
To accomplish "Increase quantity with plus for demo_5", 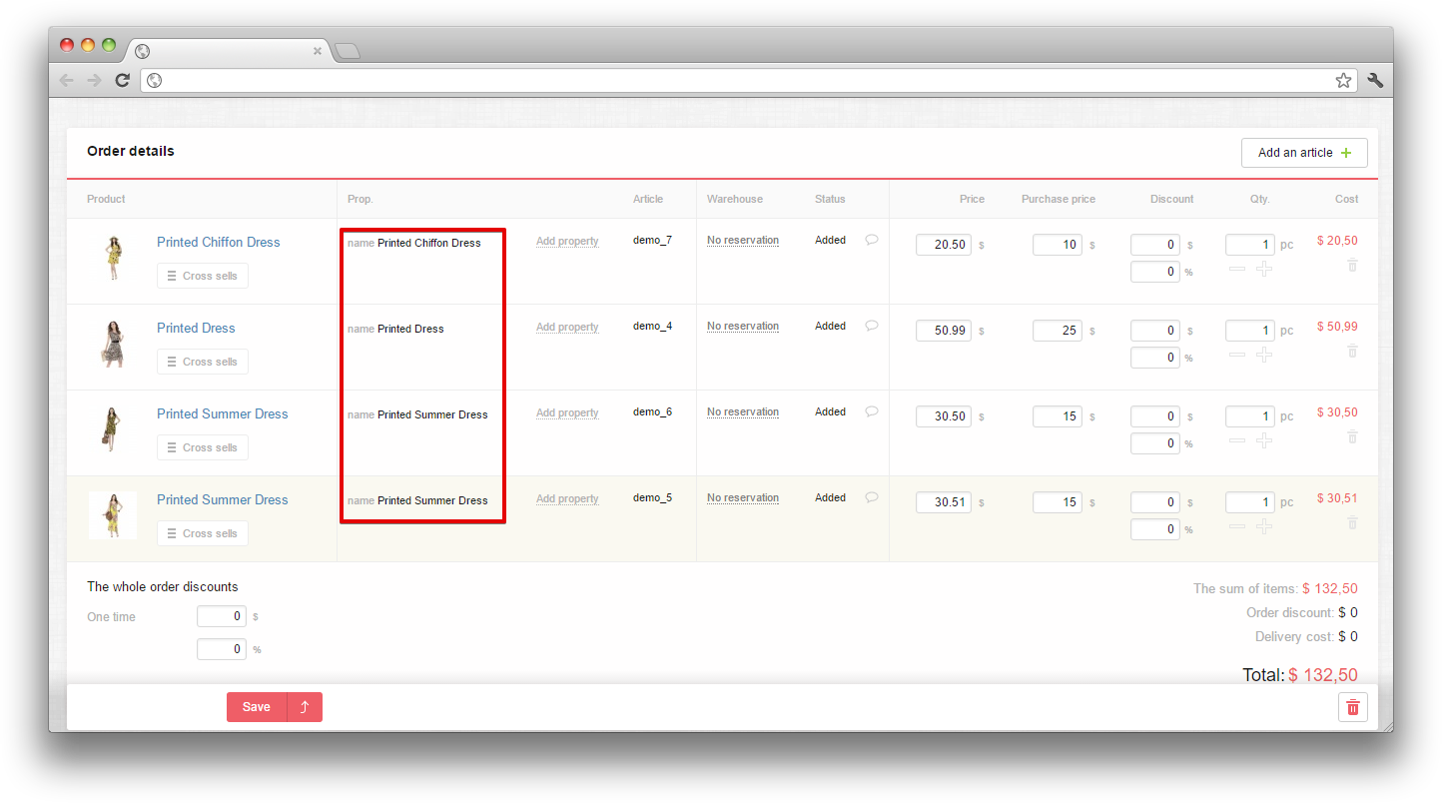I will (x=1264, y=526).
